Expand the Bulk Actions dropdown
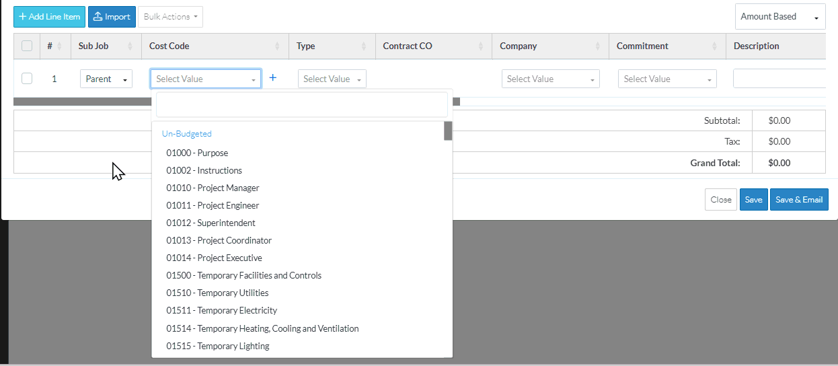The width and height of the screenshot is (838, 366). click(x=170, y=17)
